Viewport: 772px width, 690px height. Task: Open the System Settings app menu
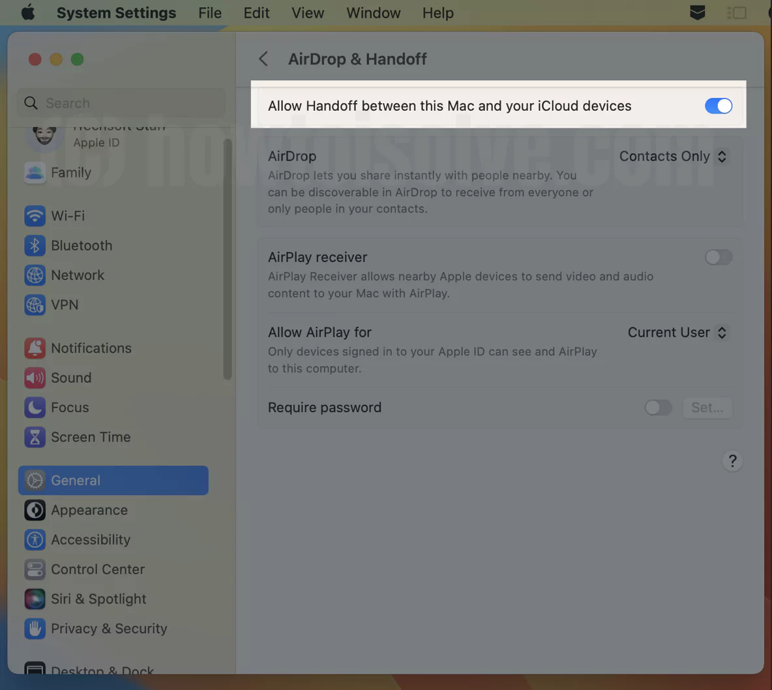point(116,13)
